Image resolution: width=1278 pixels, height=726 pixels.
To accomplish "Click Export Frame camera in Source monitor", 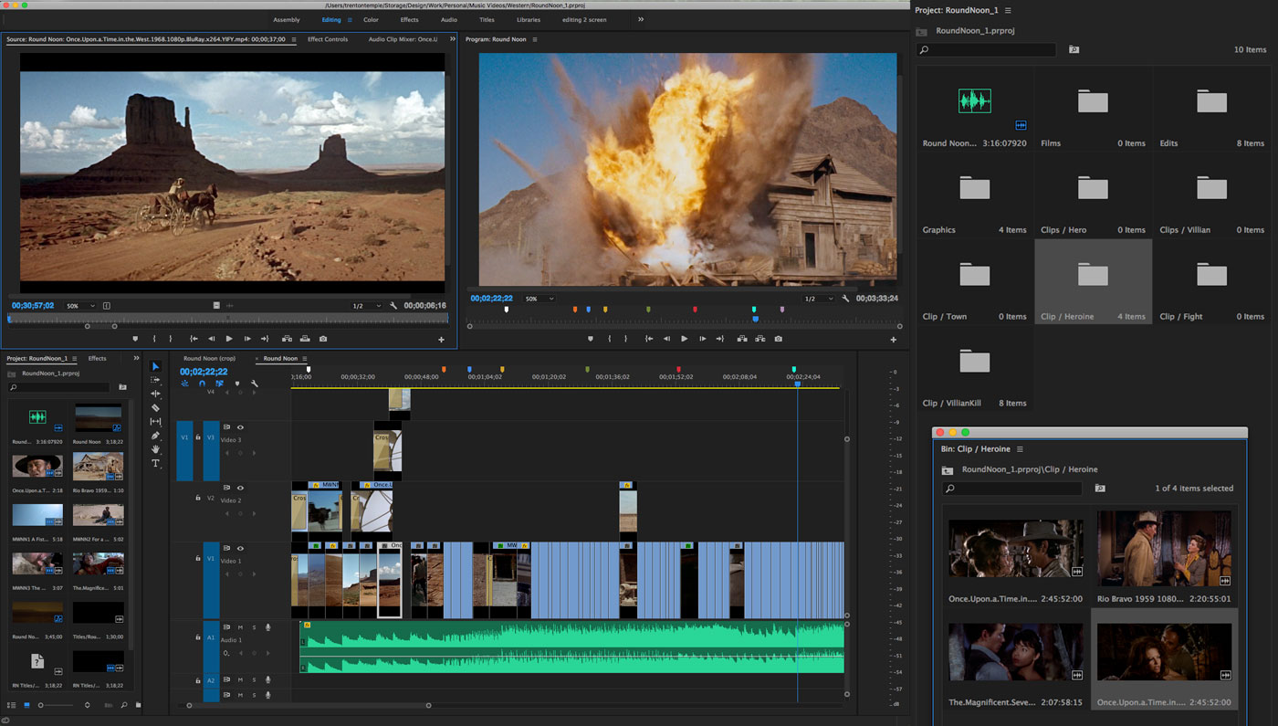I will pos(323,339).
